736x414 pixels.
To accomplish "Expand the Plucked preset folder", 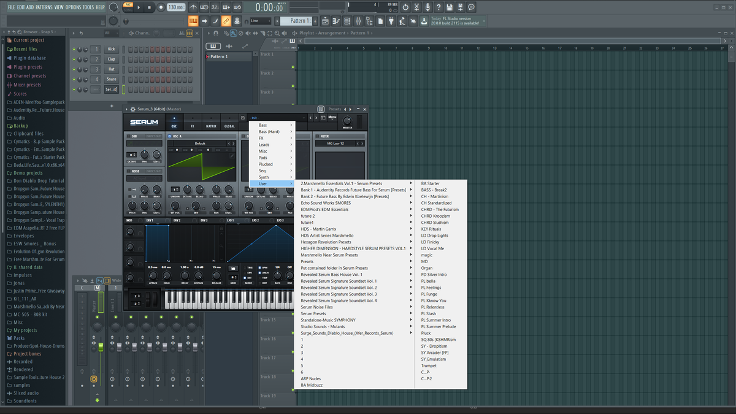I will [272, 164].
